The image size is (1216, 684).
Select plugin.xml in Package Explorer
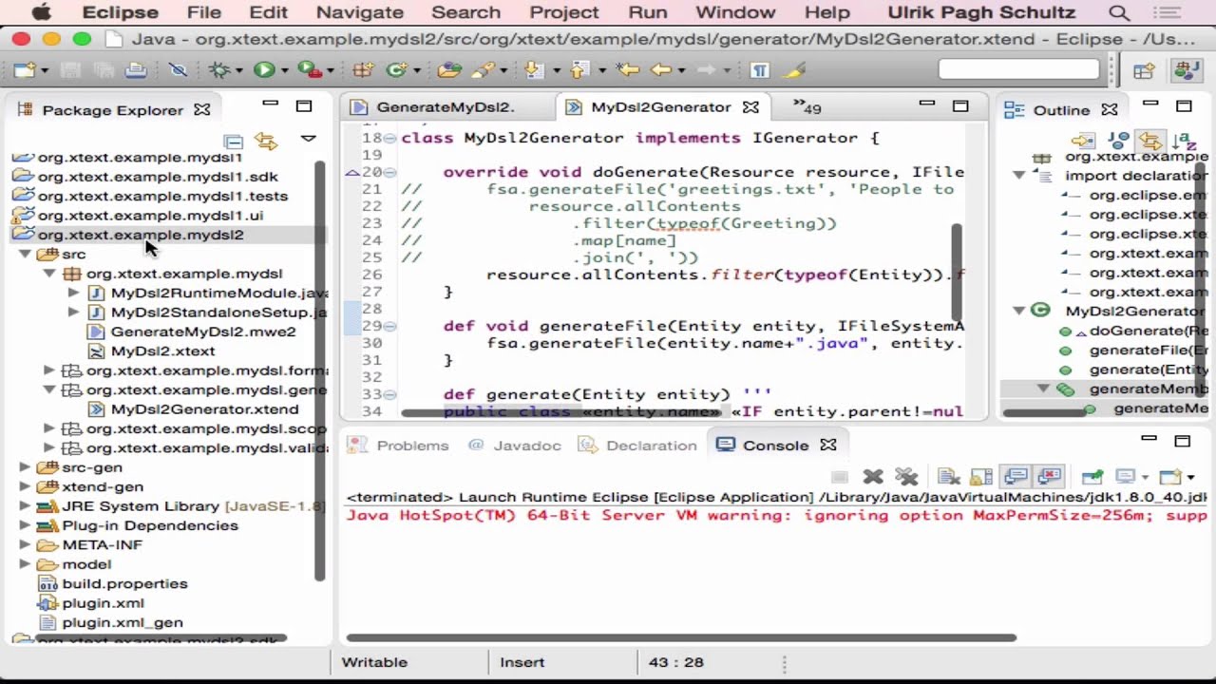point(103,603)
